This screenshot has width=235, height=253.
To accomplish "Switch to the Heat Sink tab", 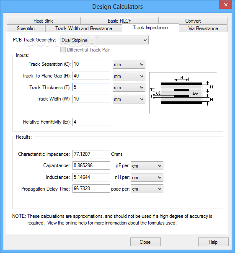I will point(44,21).
